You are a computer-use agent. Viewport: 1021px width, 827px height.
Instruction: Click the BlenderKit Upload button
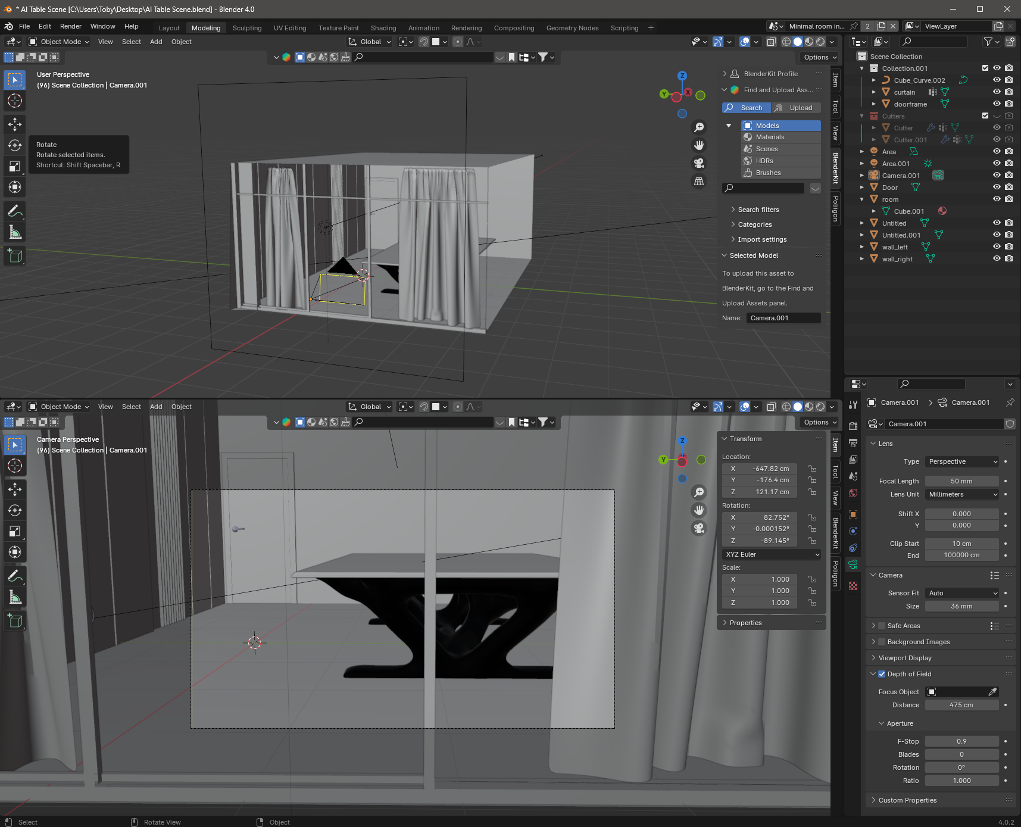[x=796, y=108]
